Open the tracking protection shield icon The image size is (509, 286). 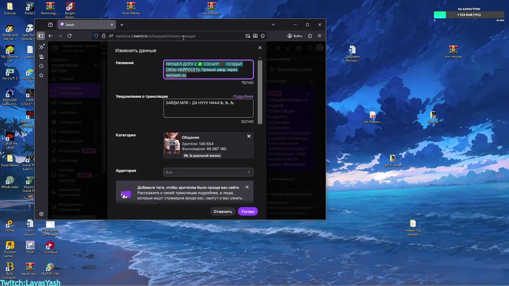click(96, 36)
